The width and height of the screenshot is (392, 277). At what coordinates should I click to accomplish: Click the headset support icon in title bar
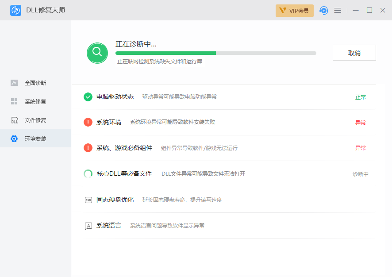tap(324, 11)
